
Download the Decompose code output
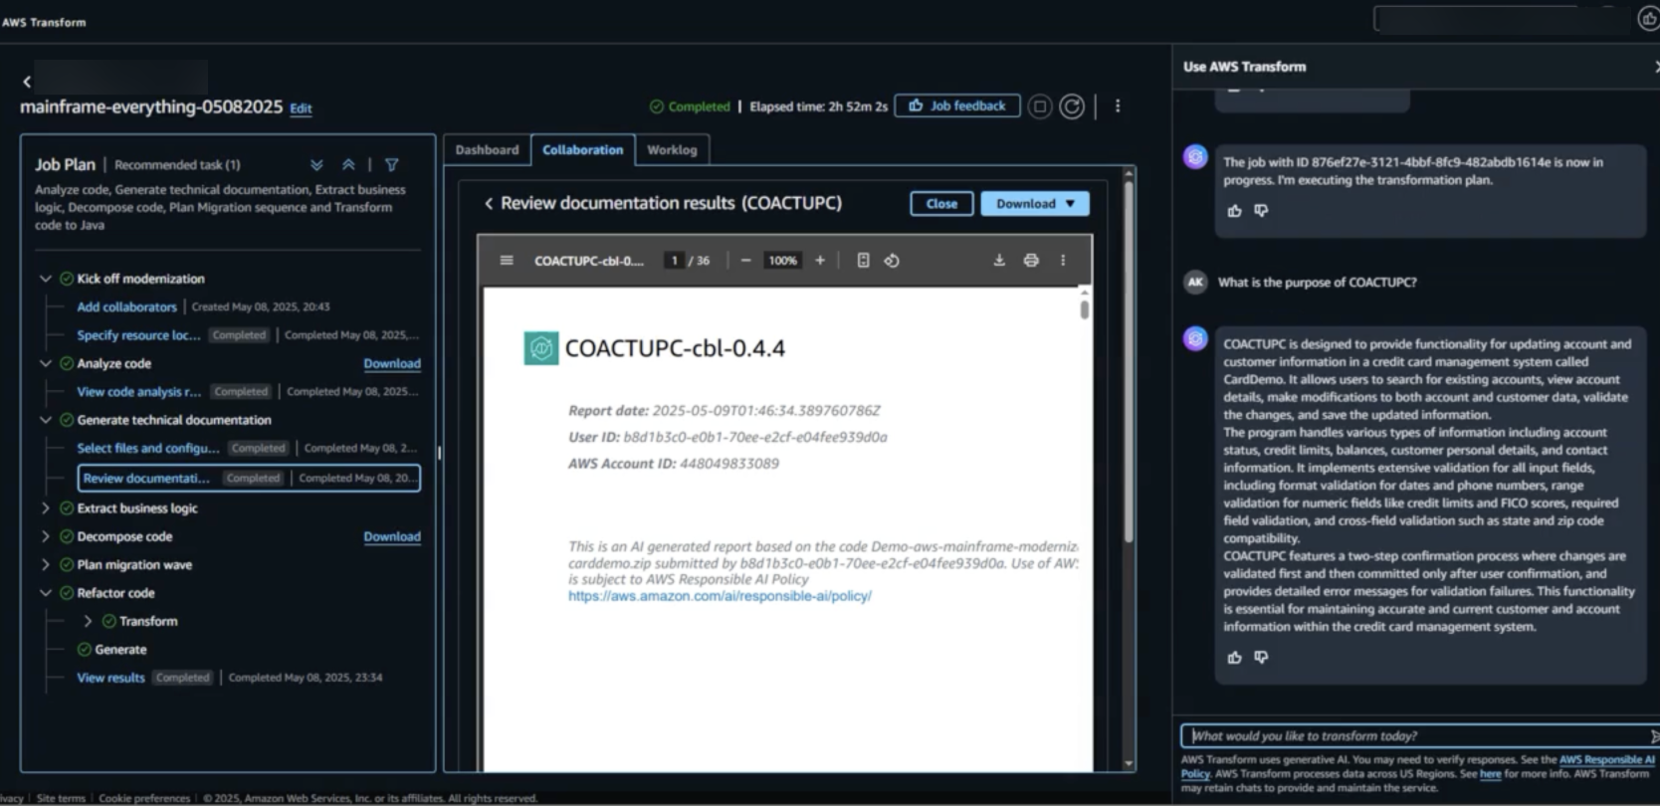(x=392, y=536)
